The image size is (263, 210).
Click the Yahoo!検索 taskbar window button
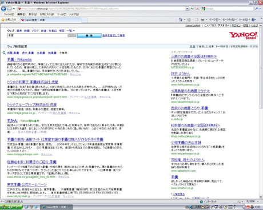(56, 207)
